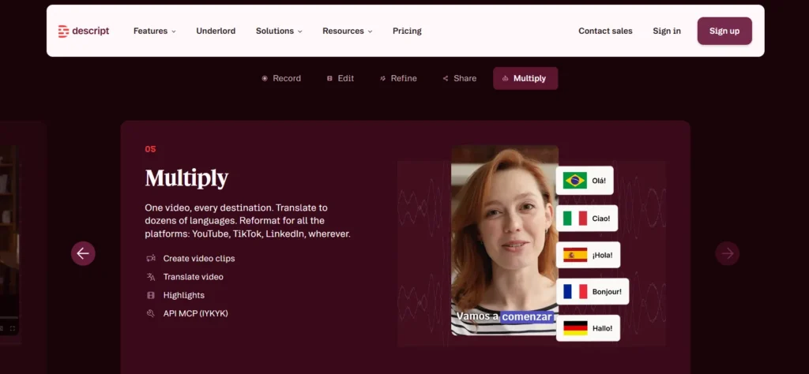809x374 pixels.
Task: Switch to the Edit tab
Action: coord(341,78)
